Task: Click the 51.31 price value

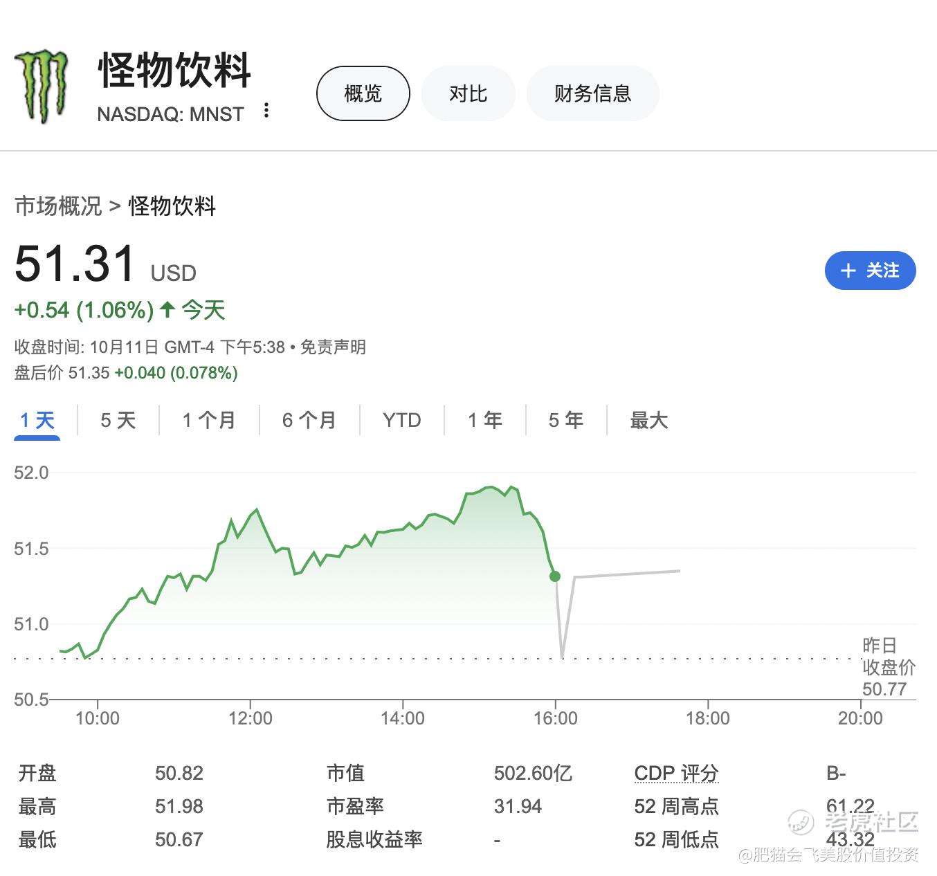Action: (x=75, y=264)
